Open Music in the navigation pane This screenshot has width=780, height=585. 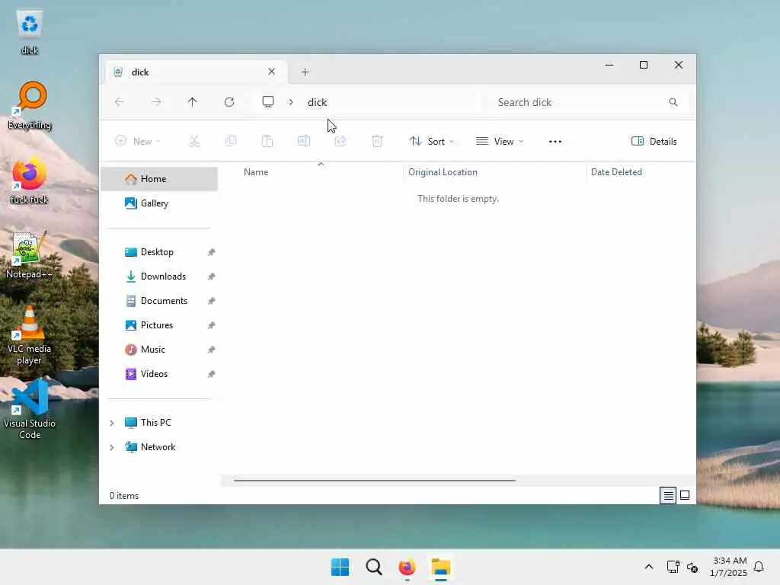(x=159, y=350)
